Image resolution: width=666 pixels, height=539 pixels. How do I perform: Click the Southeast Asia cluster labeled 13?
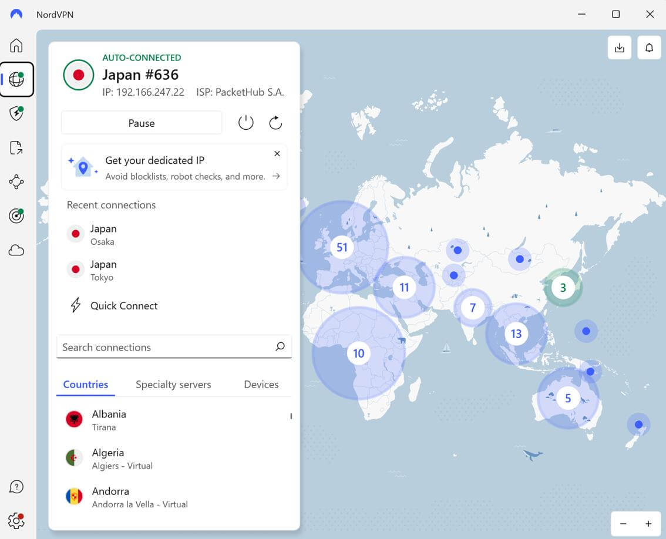[516, 334]
